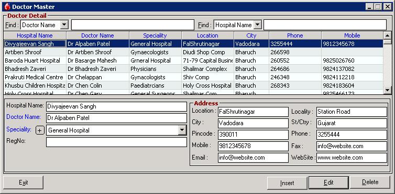
Task: Select the Bhadresh Zaveri hospital cell
Action: click(35, 69)
